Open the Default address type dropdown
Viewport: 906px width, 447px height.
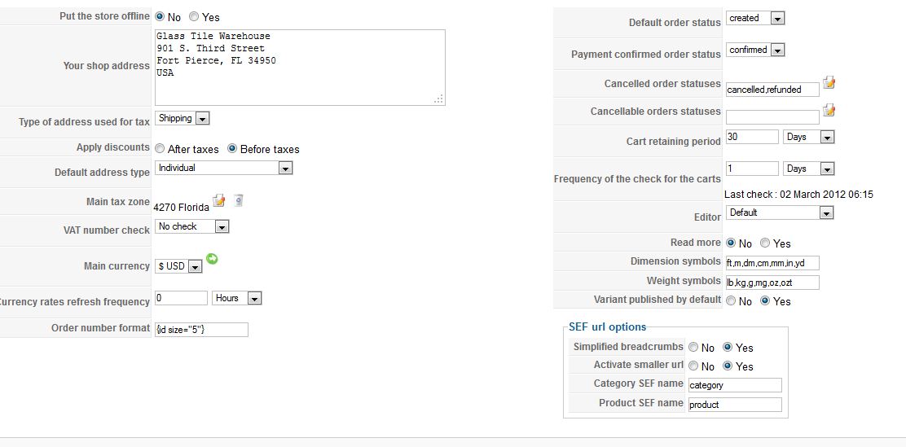284,169
